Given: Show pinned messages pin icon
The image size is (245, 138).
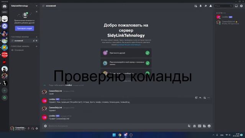Looking at the screenshot, I should (x=206, y=6).
